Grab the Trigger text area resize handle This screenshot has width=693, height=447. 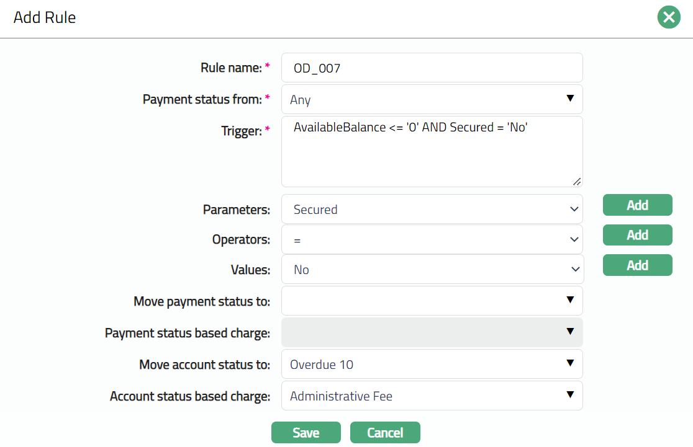(x=577, y=182)
